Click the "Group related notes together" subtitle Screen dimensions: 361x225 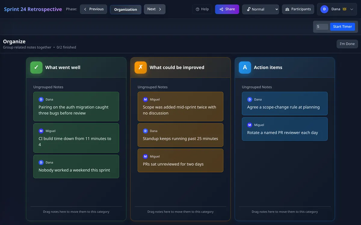(27, 47)
